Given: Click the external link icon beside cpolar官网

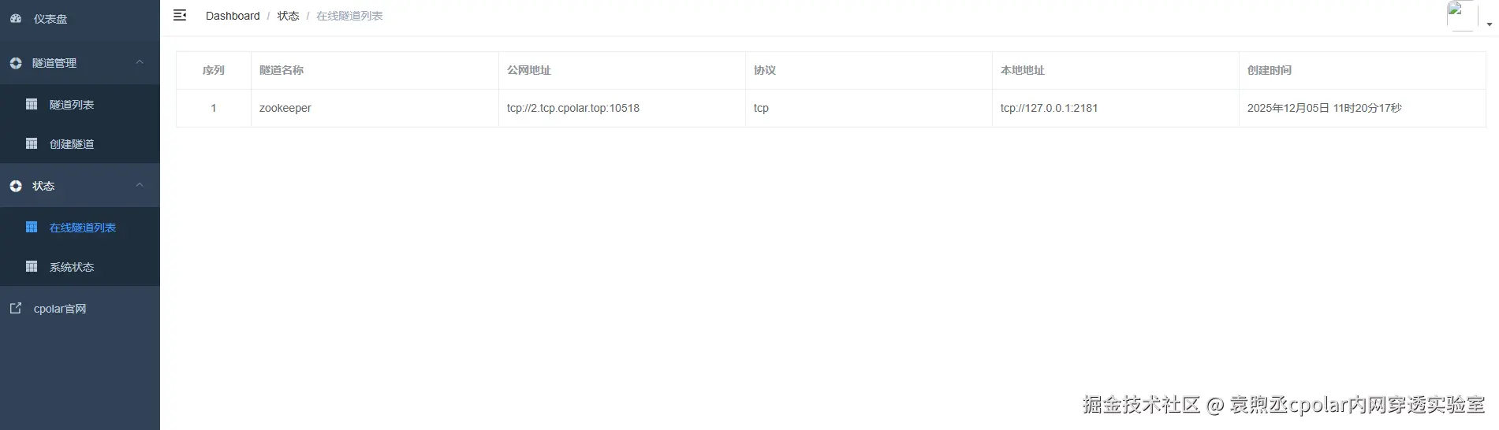Looking at the screenshot, I should [x=16, y=308].
